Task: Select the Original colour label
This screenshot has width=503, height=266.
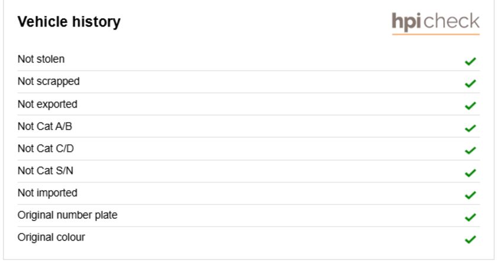Action: 51,238
